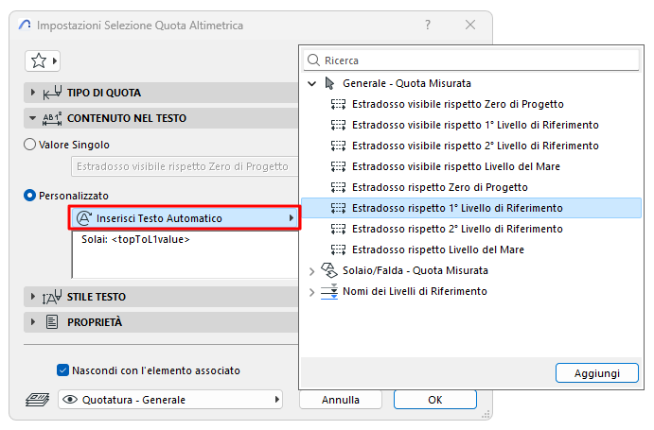
Task: Click the Stile Testo icon
Action: tap(52, 297)
